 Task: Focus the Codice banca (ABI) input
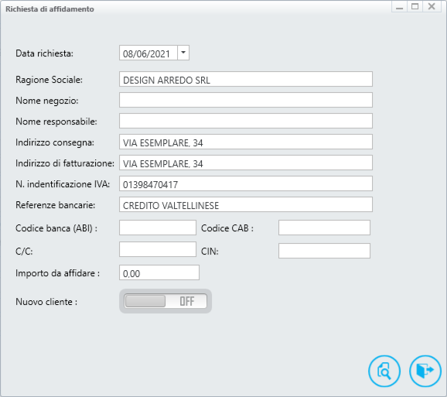pos(158,228)
